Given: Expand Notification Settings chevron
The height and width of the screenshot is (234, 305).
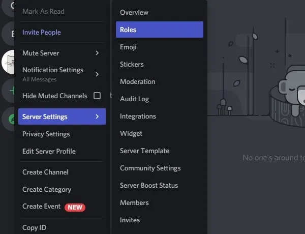Looking at the screenshot, I should tap(97, 74).
